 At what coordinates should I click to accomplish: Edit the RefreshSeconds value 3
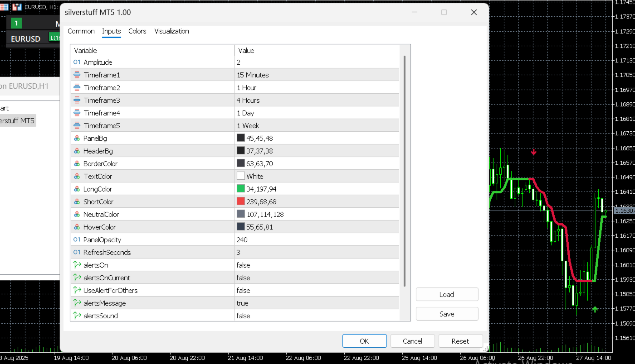(317, 252)
